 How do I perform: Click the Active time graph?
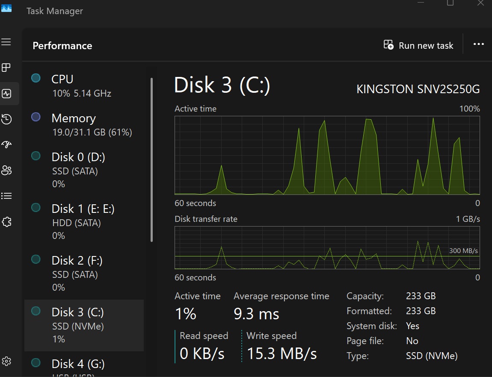[327, 155]
